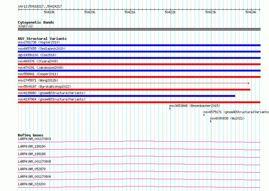
Task: Click the small esv3653848 (Besenbacher2015) marker
Action: (170, 109)
